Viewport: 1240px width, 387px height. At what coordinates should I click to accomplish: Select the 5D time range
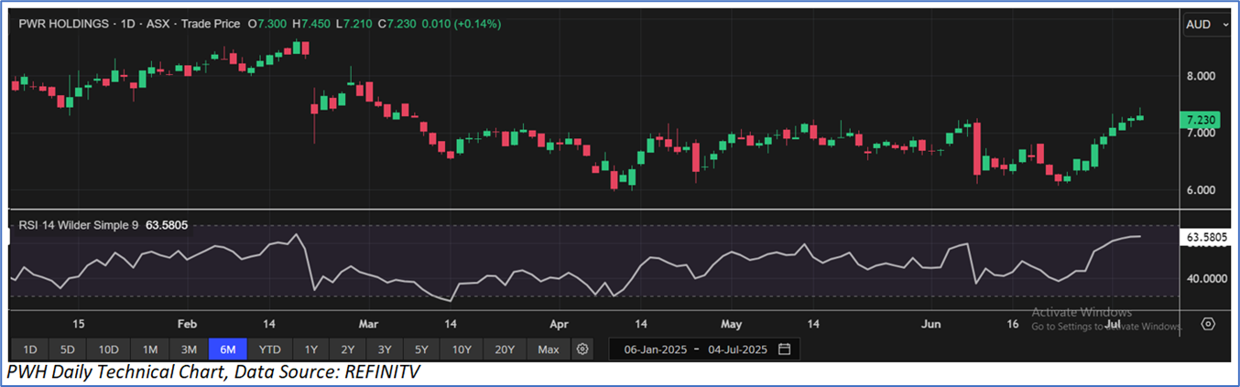coord(69,349)
